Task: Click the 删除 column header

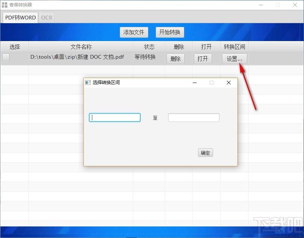Action: 179,47
